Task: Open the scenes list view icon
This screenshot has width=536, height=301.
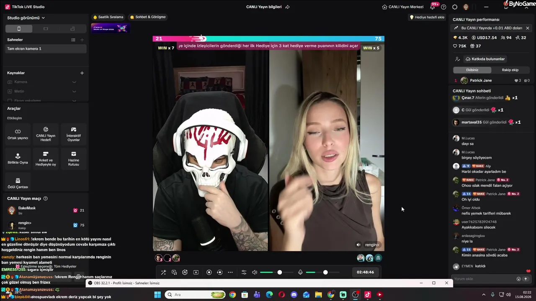Action: click(x=73, y=40)
